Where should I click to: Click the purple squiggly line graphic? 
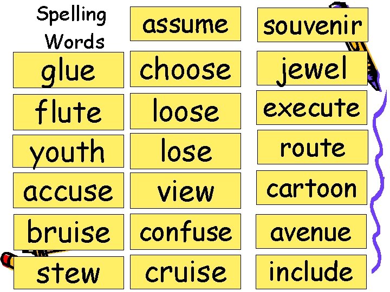(379, 181)
